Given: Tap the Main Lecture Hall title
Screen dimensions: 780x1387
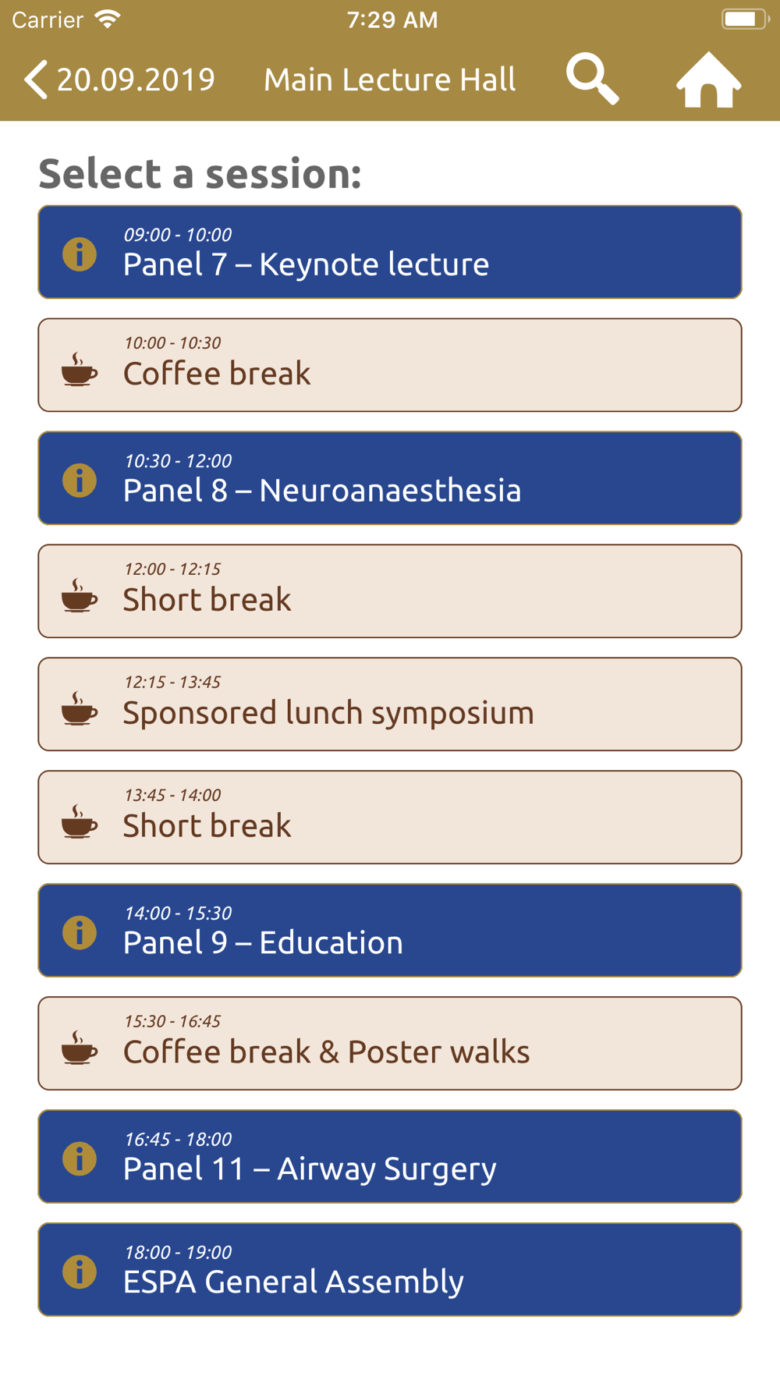Looking at the screenshot, I should 389,80.
